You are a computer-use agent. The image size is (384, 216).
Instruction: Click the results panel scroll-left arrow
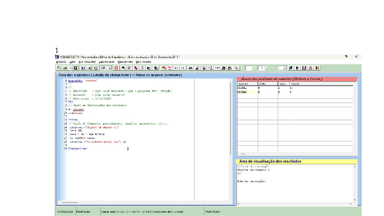click(239, 204)
